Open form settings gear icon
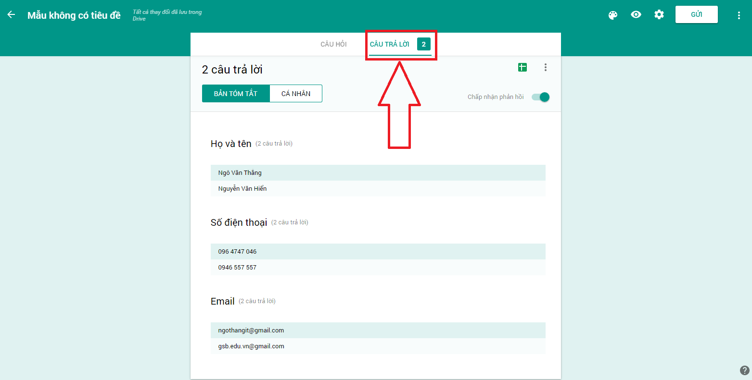Viewport: 752px width, 380px height. 659,14
